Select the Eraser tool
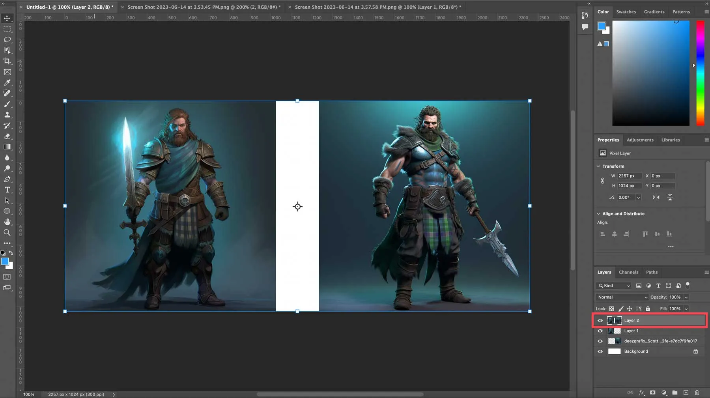The height and width of the screenshot is (398, 710). pyautogui.click(x=7, y=136)
